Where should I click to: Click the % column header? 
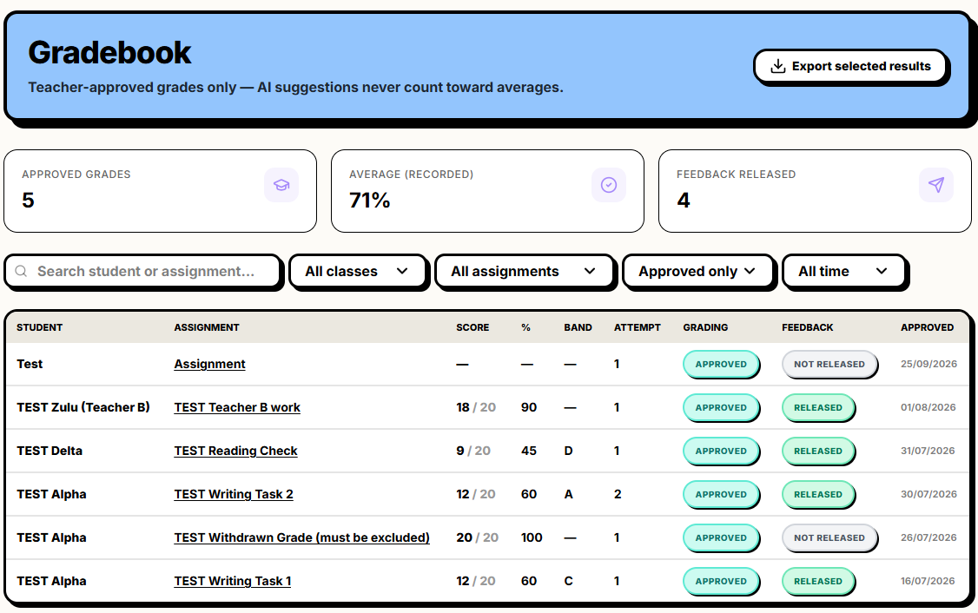[525, 327]
